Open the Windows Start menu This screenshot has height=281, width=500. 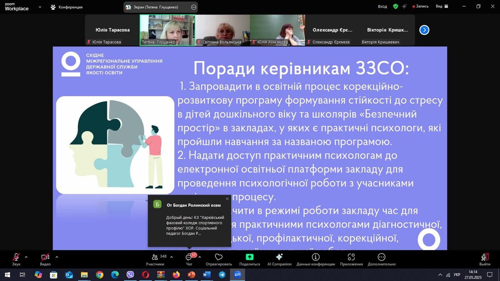pos(7,275)
